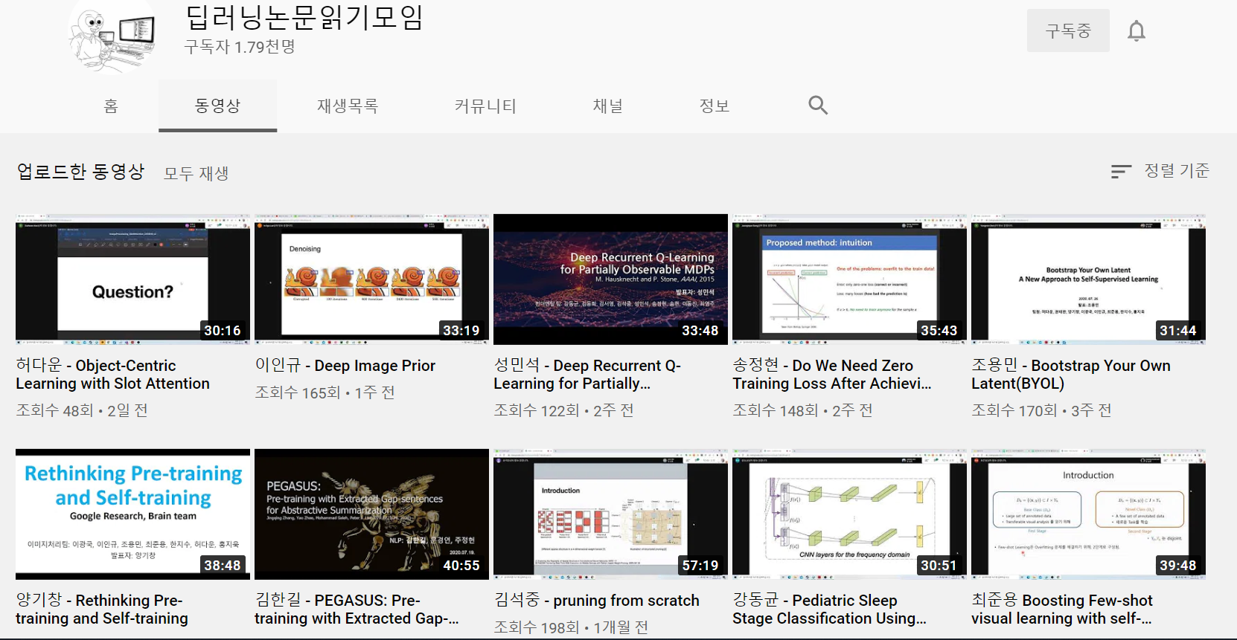Click title 이인규 - Deep Image Prior

pyautogui.click(x=345, y=365)
